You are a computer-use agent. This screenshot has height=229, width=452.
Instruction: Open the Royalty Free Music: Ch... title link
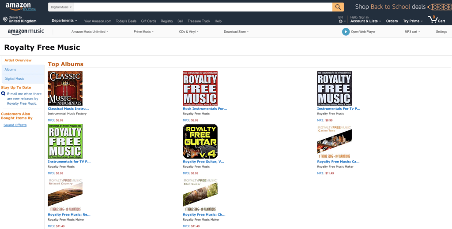(204, 214)
